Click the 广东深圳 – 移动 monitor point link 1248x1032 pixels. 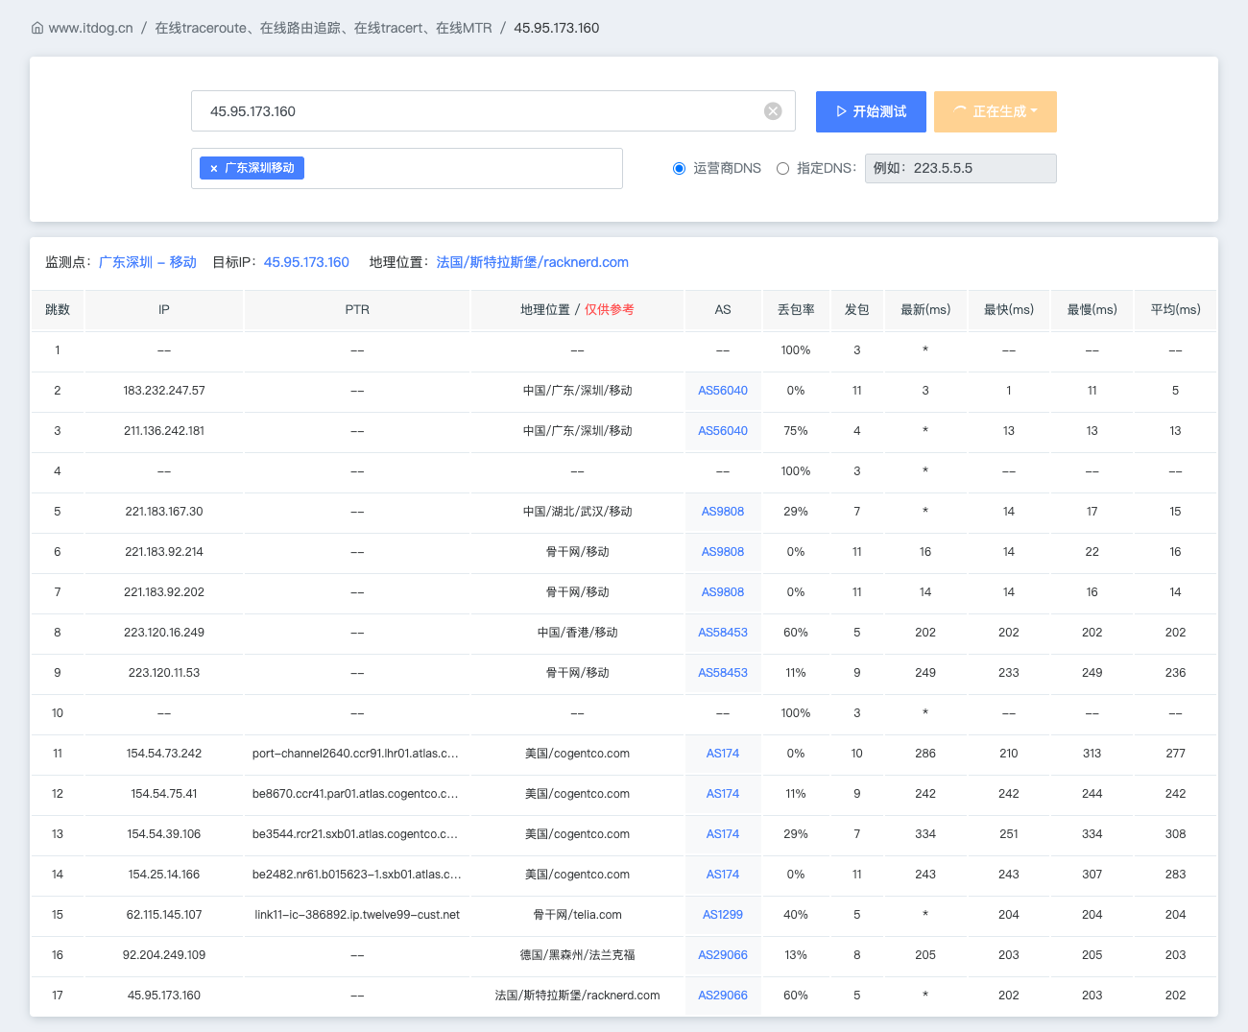click(148, 262)
